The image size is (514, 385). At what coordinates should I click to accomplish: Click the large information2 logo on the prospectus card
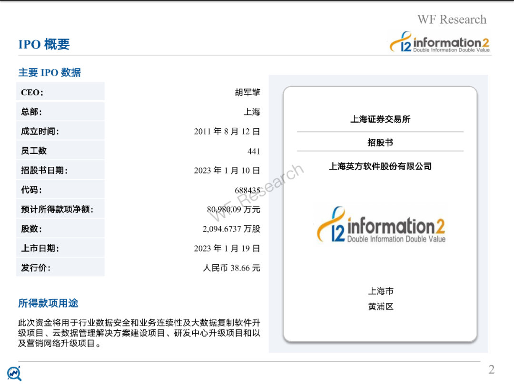tap(381, 224)
